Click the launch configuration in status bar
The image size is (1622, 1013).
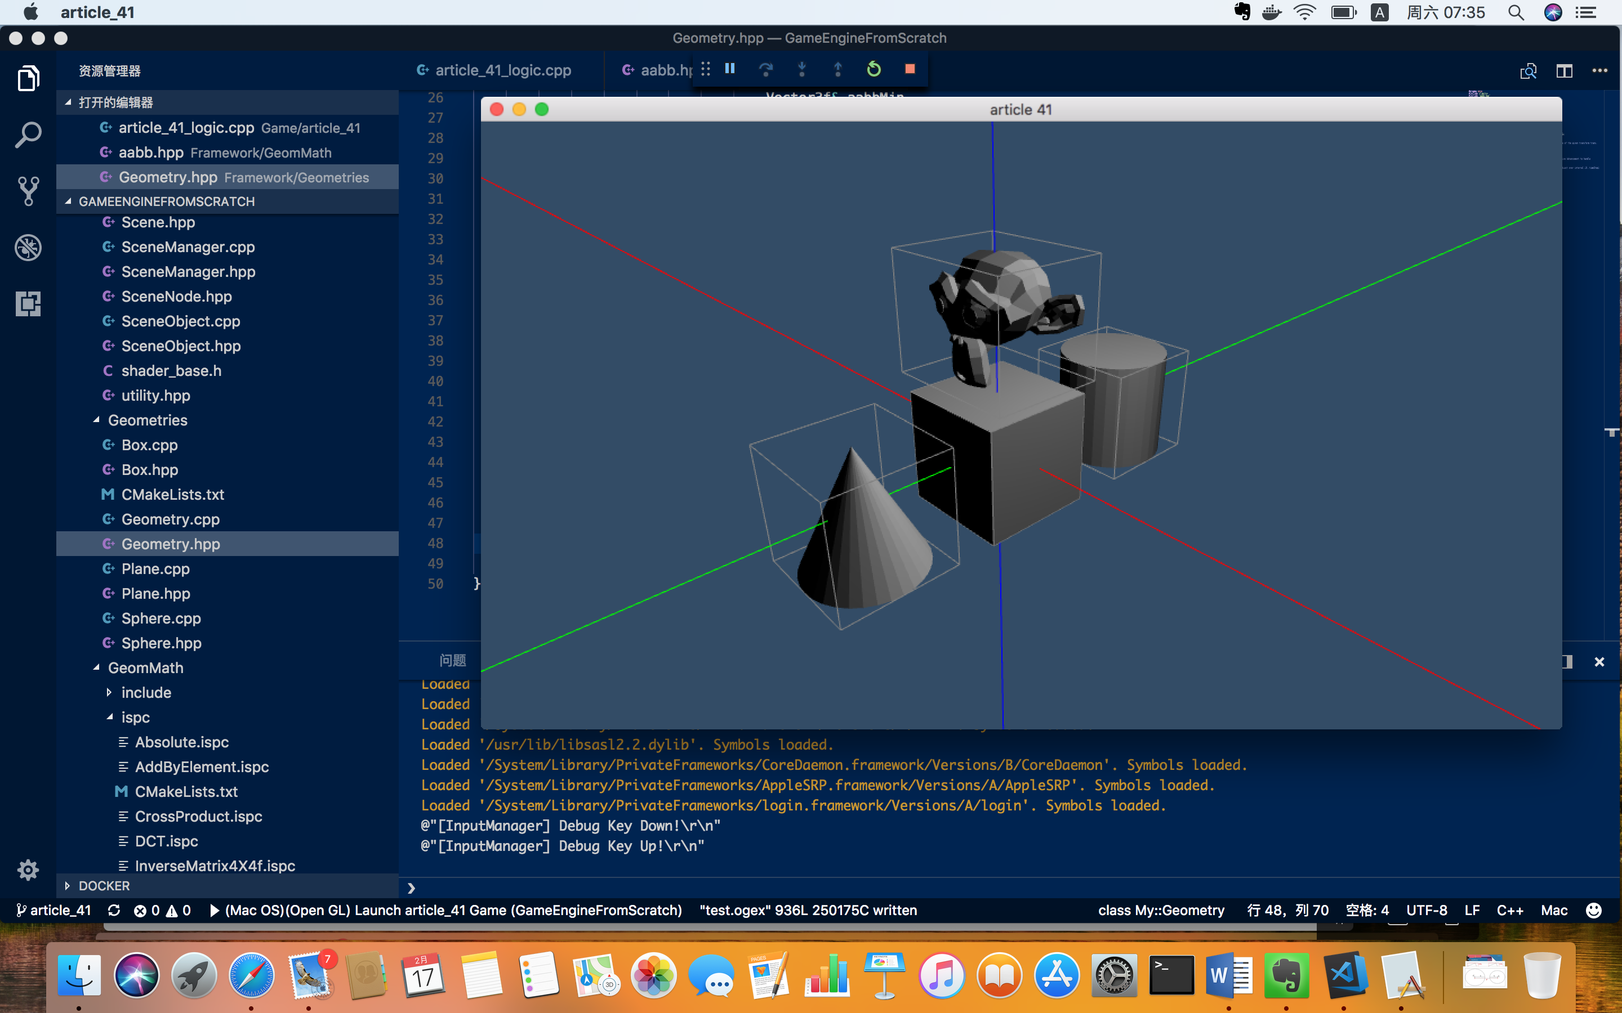point(447,910)
